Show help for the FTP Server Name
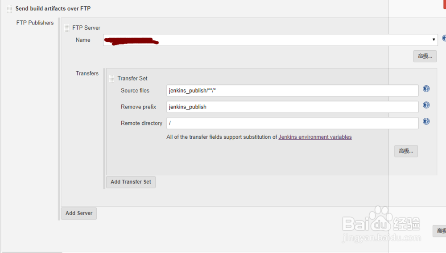Screen dimensions: 446x253 point(444,39)
